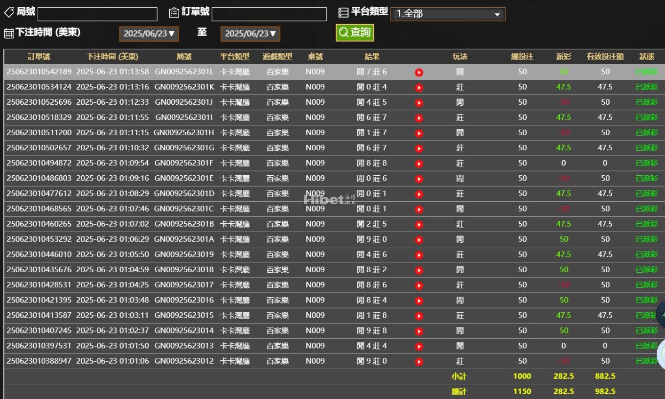The image size is (665, 399).
Task: Click the 總投注 column header
Action: (522, 57)
